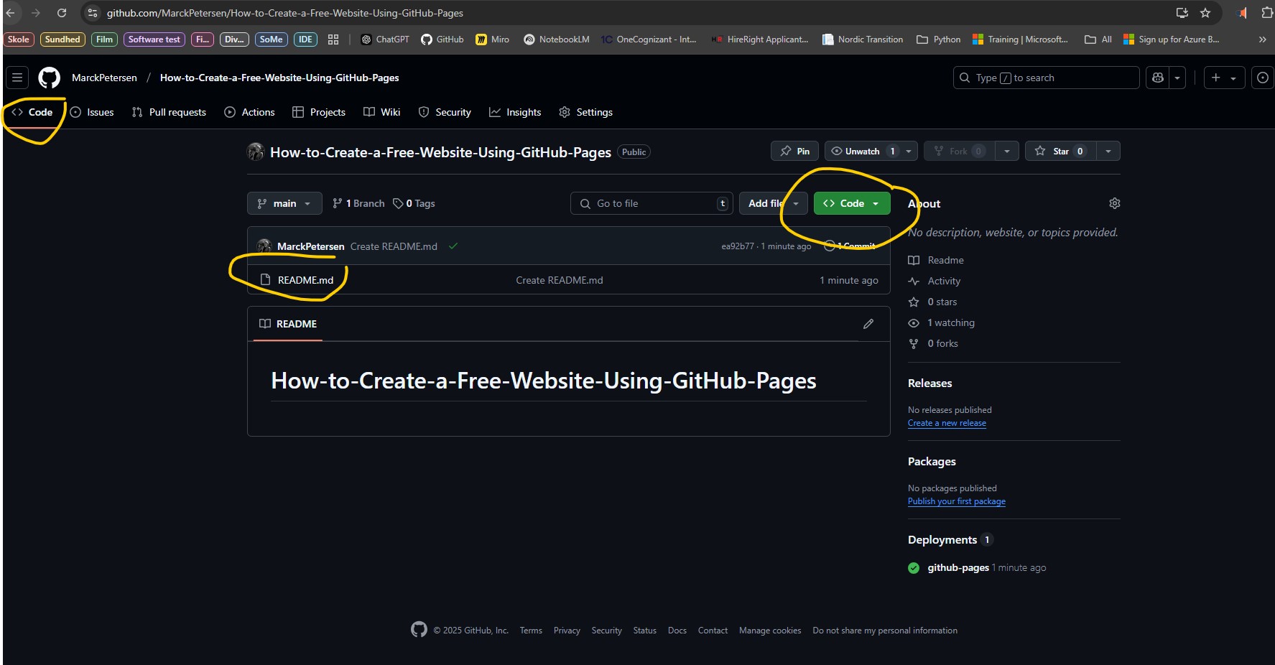Click Create a new release link
This screenshot has width=1275, height=665.
pyautogui.click(x=947, y=423)
